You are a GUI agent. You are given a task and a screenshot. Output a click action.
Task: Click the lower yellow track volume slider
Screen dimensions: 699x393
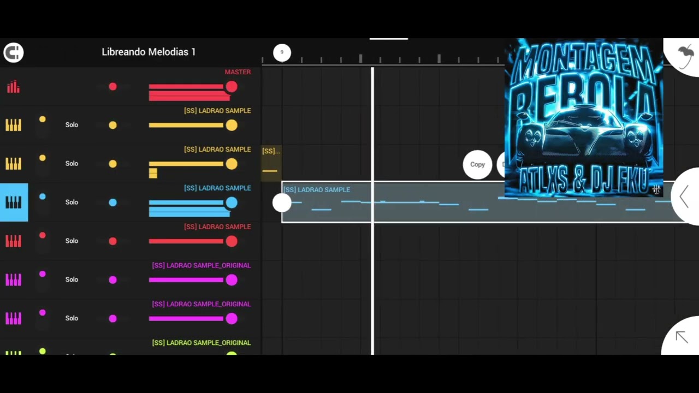pyautogui.click(x=193, y=164)
